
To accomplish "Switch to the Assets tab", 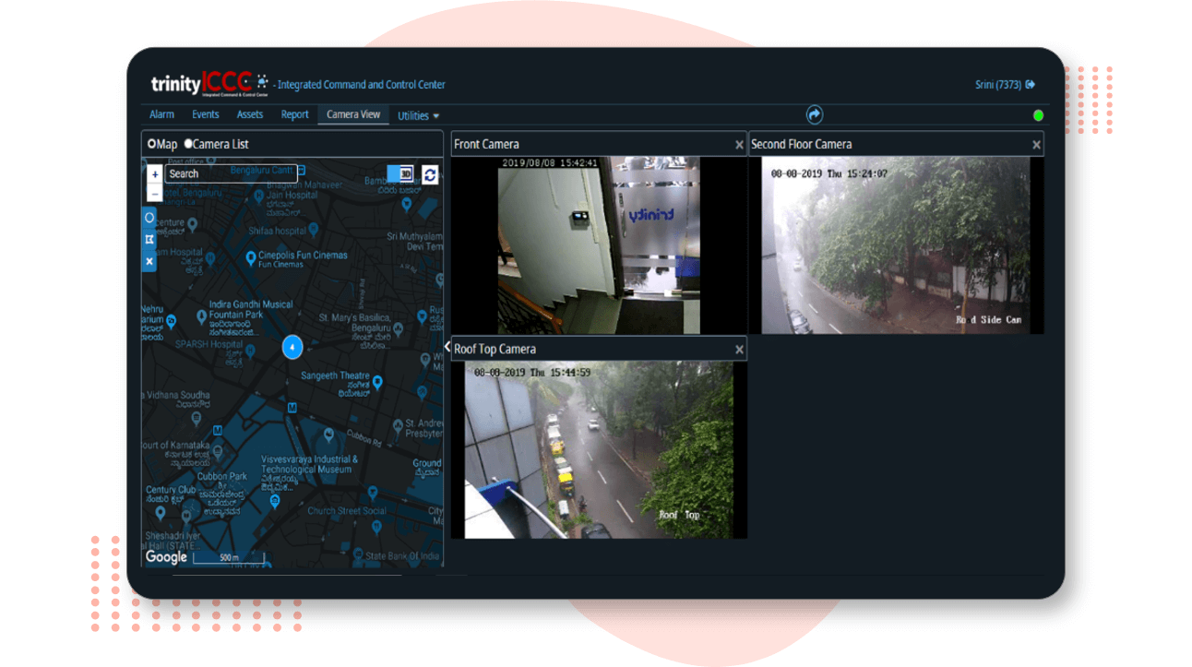I will [x=249, y=115].
